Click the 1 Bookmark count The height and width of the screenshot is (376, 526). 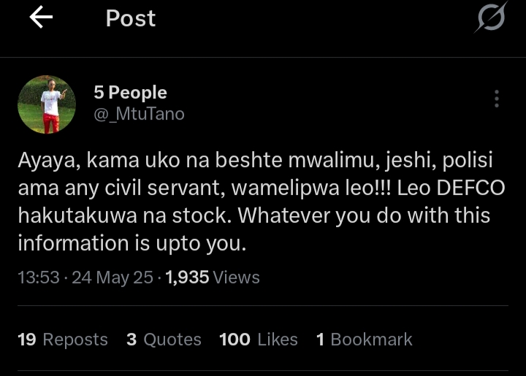point(364,339)
